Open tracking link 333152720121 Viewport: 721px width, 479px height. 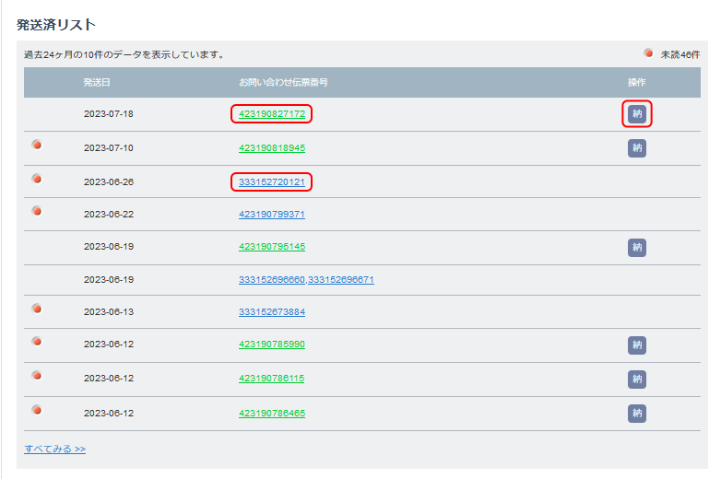(272, 182)
